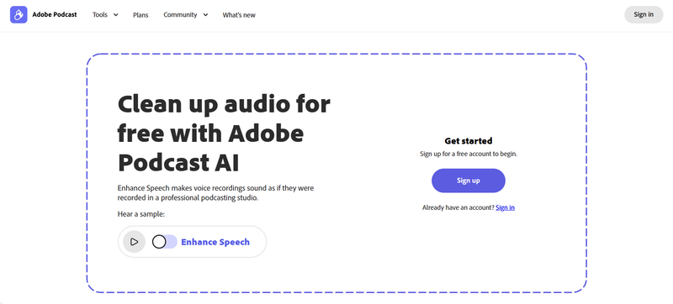
Task: Click the "Enhance Speech" purple label
Action: [215, 242]
